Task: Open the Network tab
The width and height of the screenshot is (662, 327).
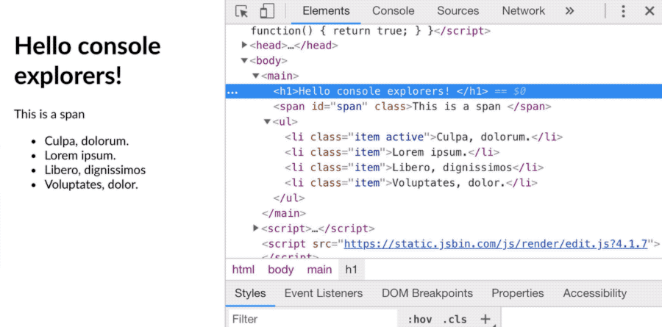Action: (523, 11)
